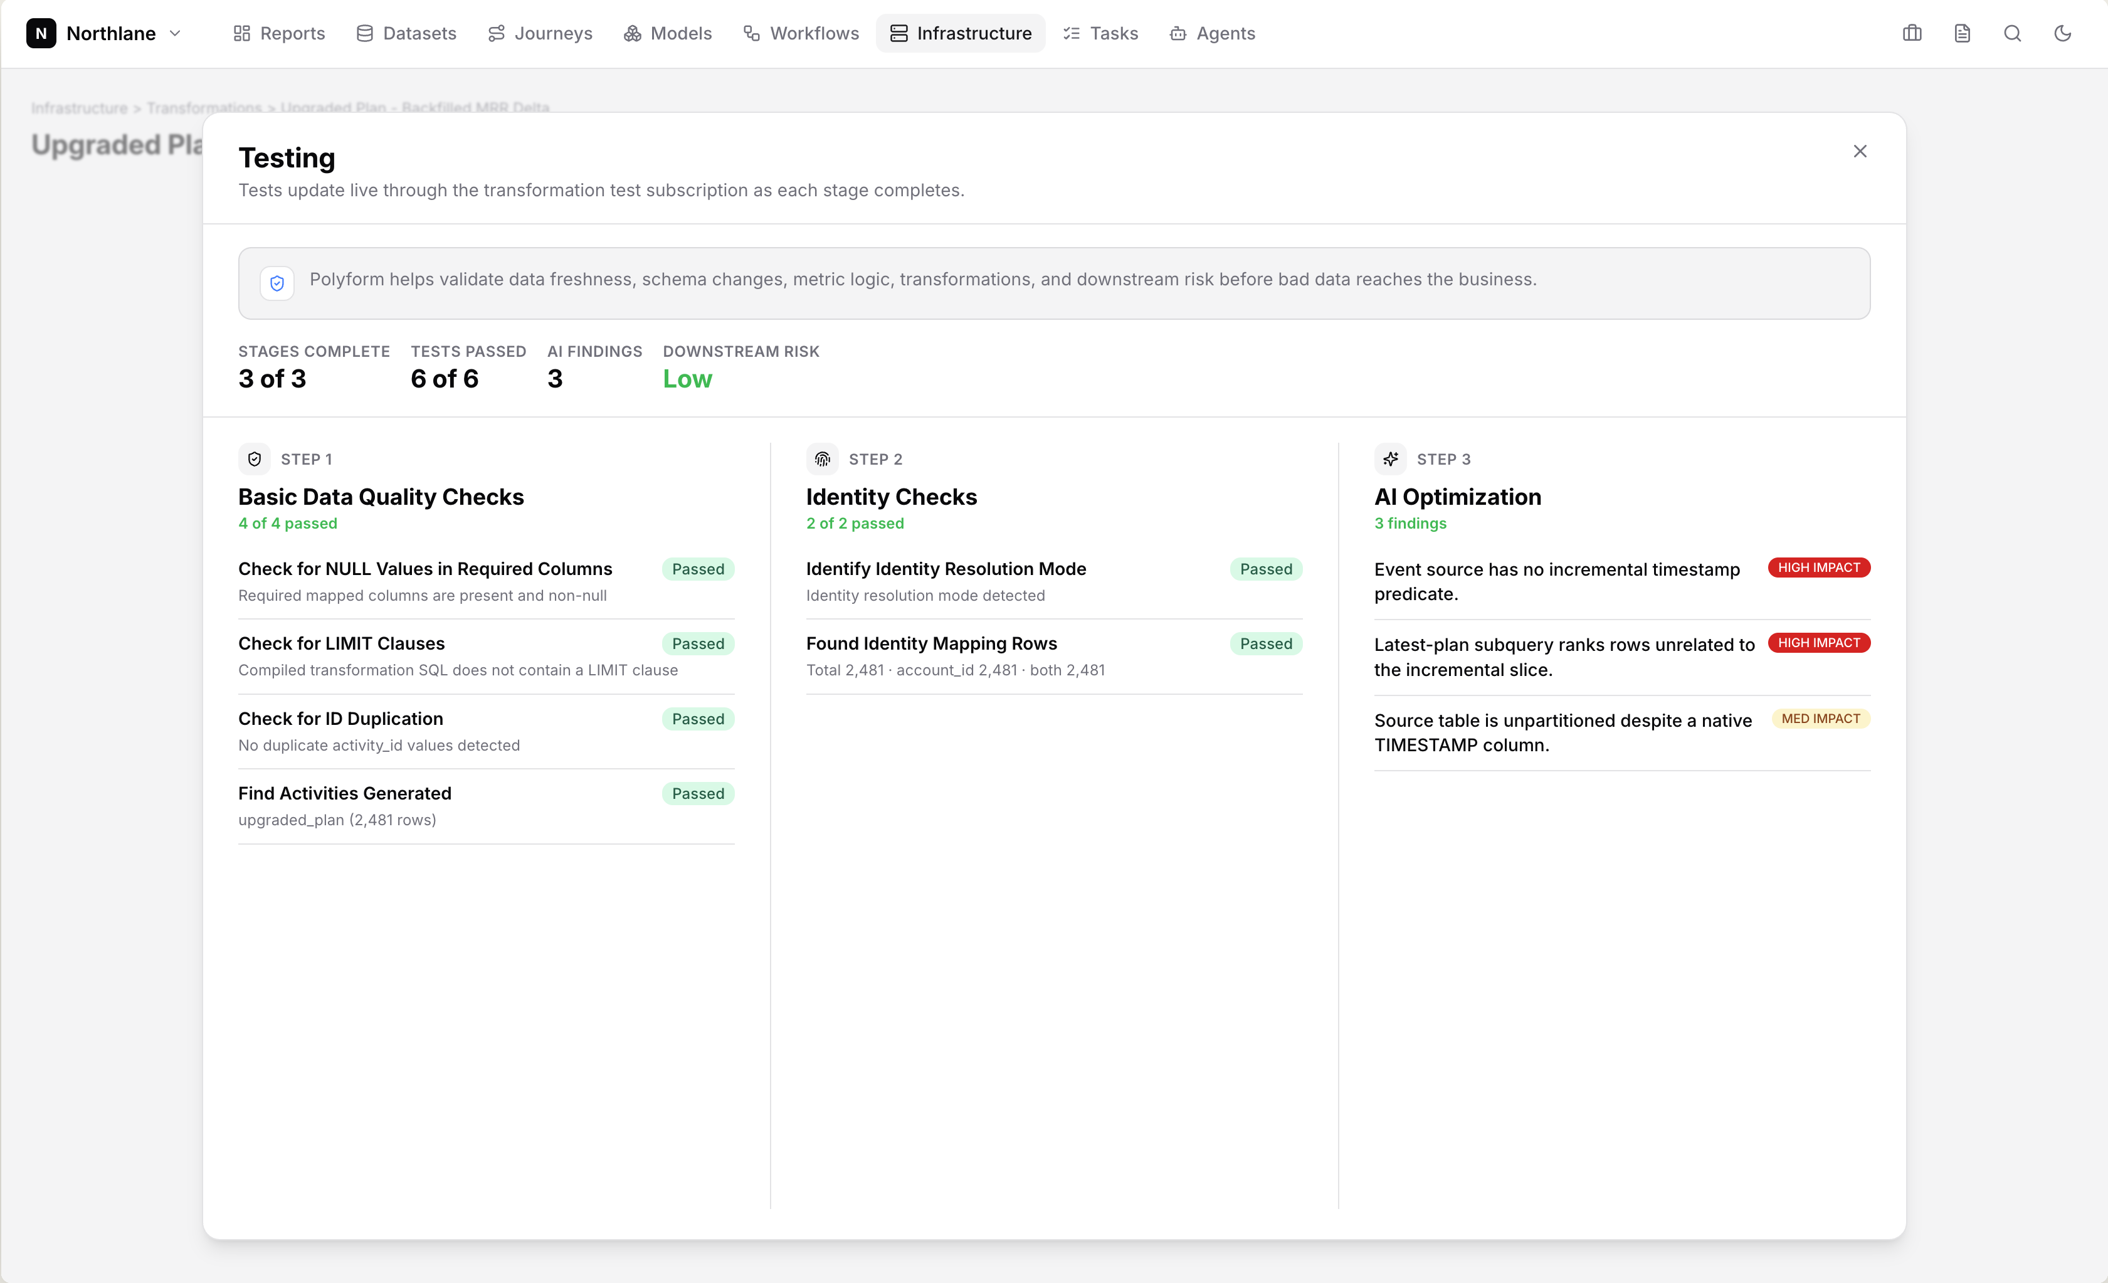Open the Models tab
The width and height of the screenshot is (2108, 1283).
668,33
